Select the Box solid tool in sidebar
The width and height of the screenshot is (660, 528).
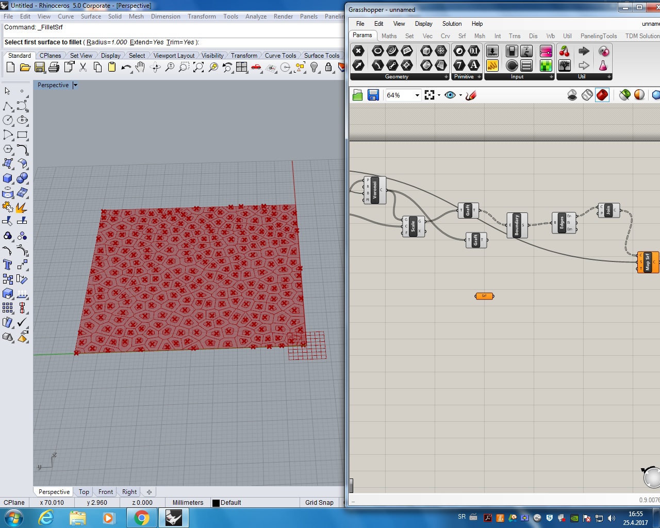[x=8, y=178]
